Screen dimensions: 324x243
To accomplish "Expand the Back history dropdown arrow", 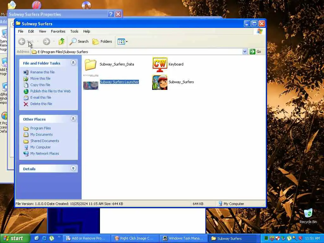I will coord(38,41).
